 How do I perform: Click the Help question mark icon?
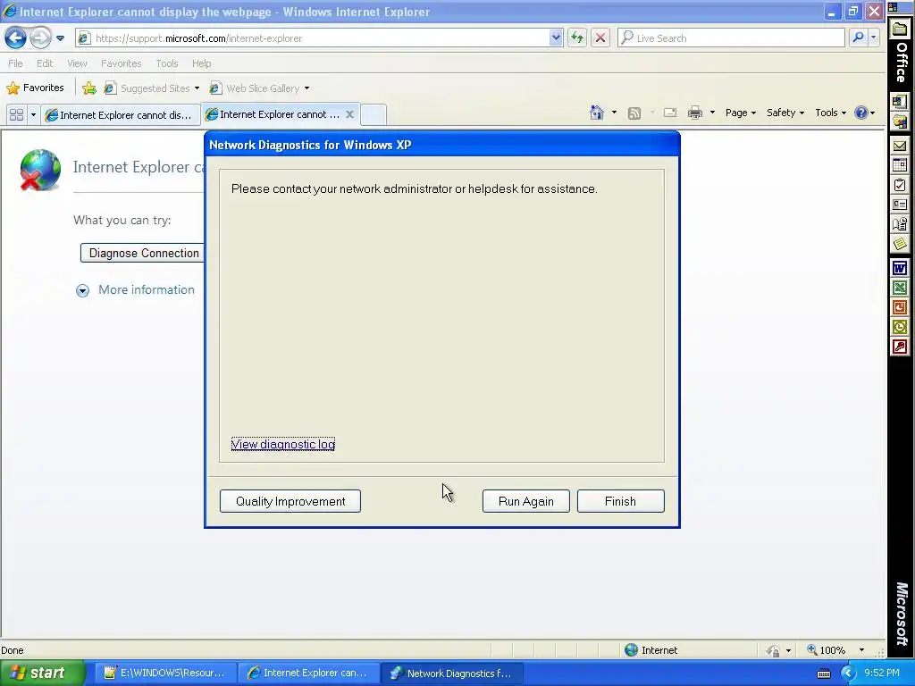pyautogui.click(x=860, y=113)
